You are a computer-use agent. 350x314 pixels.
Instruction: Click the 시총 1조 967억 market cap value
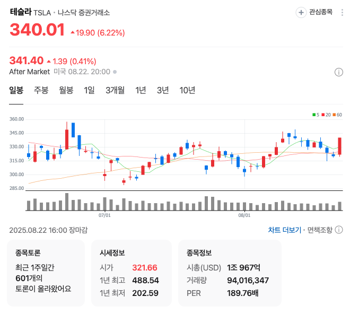(x=243, y=267)
